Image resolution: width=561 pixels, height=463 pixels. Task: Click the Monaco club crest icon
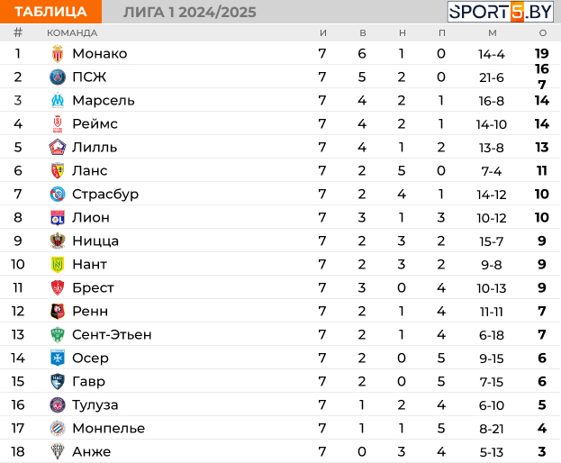(58, 54)
